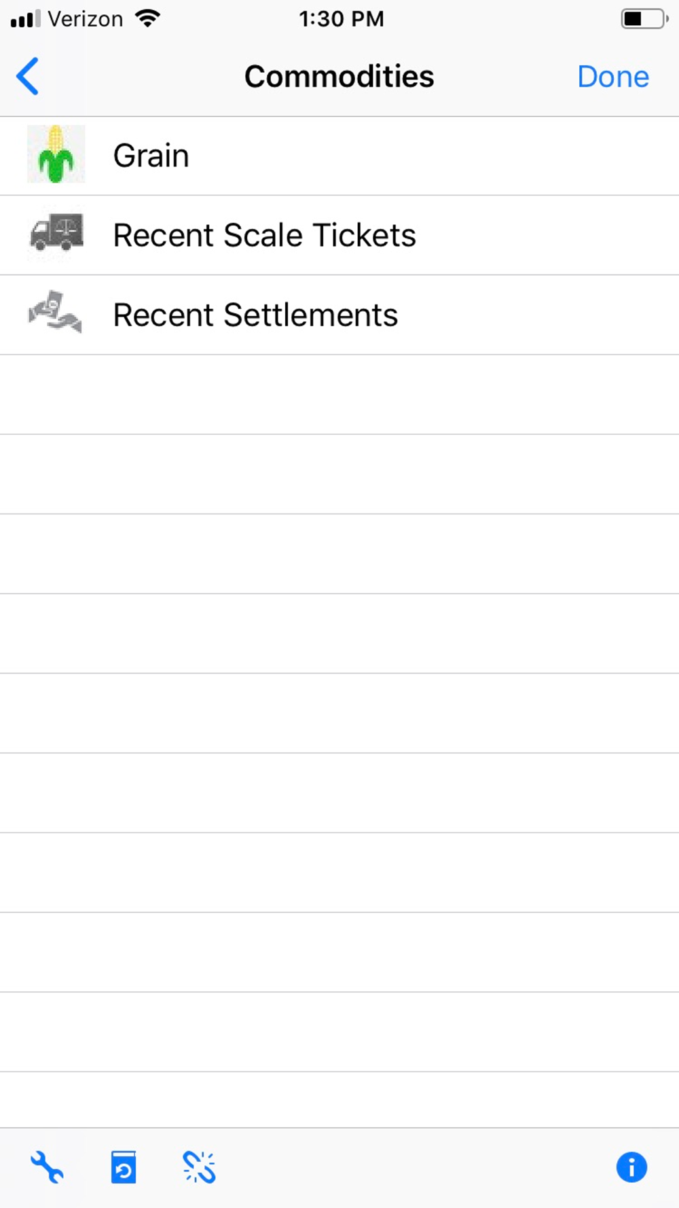Tap the battery indicator in status bar
This screenshot has height=1208, width=679.
point(644,18)
